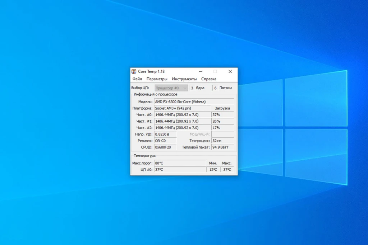Minimize the Core Temp window
This screenshot has width=368, height=245.
coord(201,71)
